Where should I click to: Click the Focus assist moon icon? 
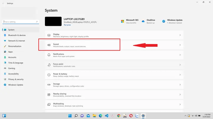pos(49,65)
